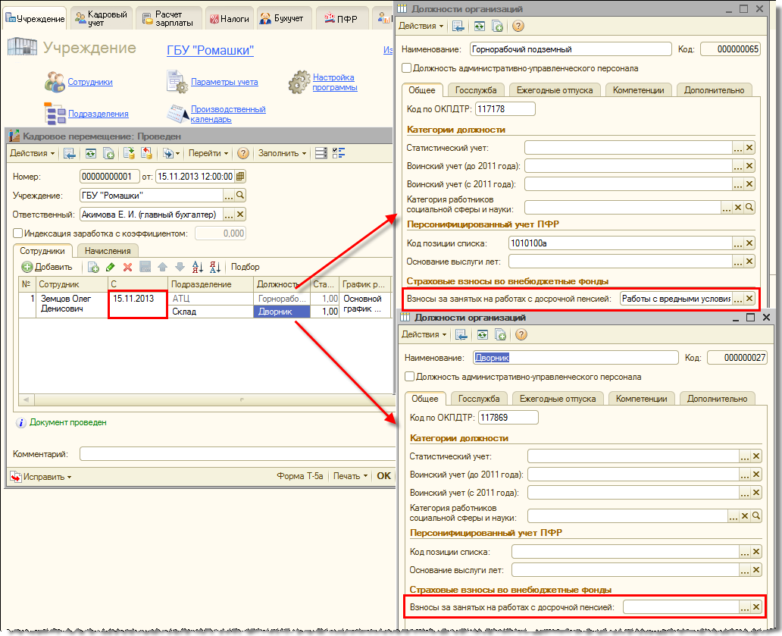This screenshot has width=782, height=636.
Task: Toggle административно-управленческого персонала checkbox for Горнорабочий подземный
Action: pos(407,67)
